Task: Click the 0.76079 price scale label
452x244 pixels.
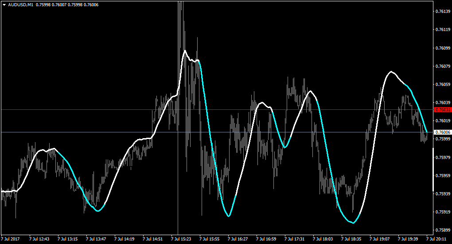Action: click(x=443, y=66)
